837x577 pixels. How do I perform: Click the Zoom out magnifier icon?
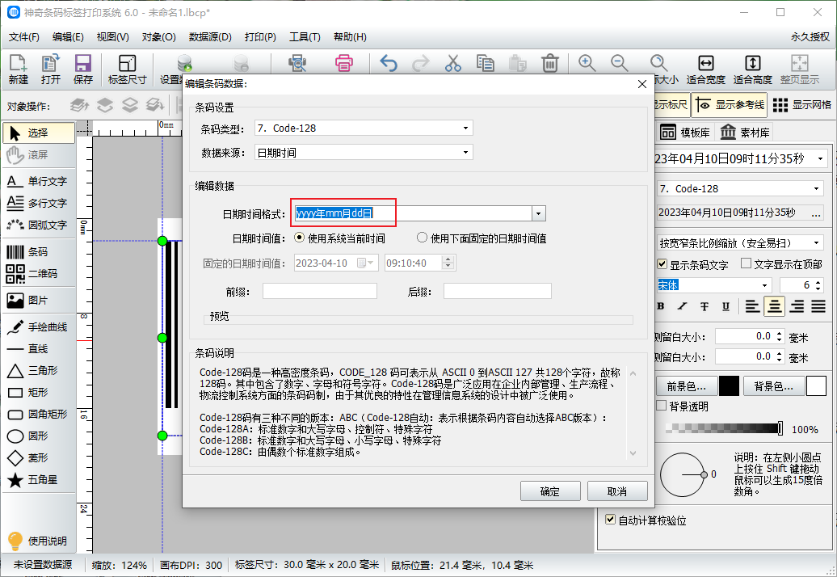coord(619,64)
